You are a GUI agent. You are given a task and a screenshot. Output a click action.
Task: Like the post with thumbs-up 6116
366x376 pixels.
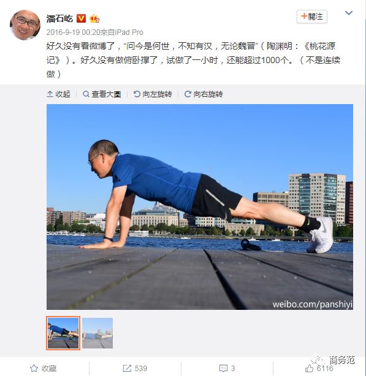(x=319, y=368)
